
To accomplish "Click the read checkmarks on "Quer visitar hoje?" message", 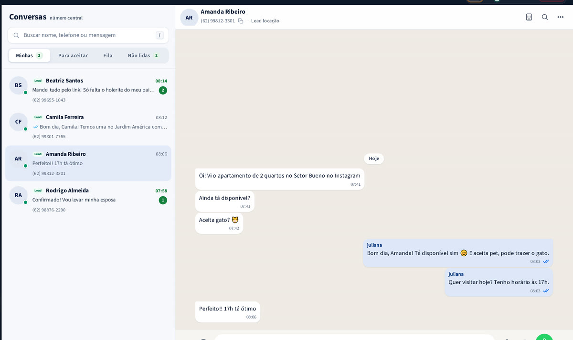I will (546, 291).
